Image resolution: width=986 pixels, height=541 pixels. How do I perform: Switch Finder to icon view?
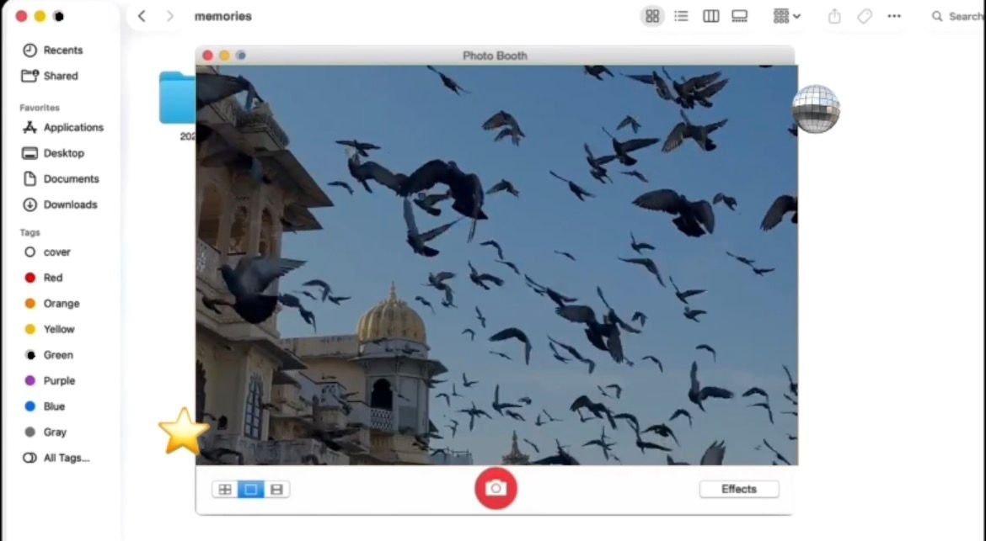[651, 16]
